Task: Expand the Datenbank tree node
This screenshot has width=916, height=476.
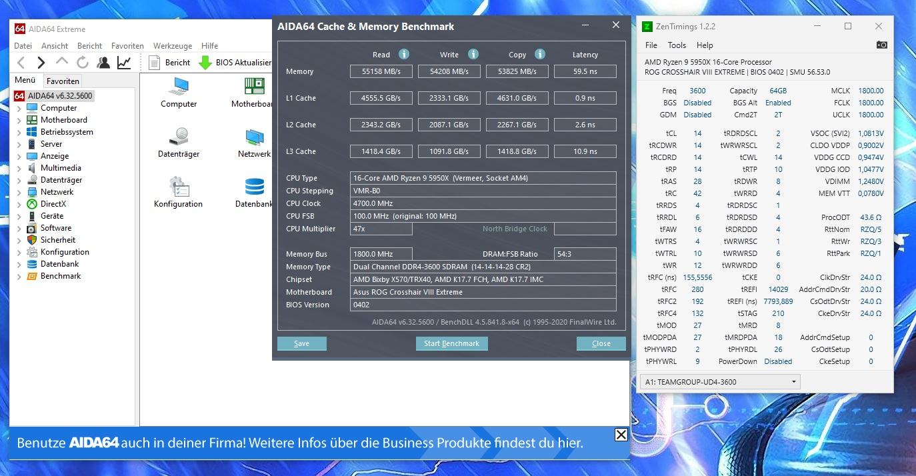Action: (19, 264)
